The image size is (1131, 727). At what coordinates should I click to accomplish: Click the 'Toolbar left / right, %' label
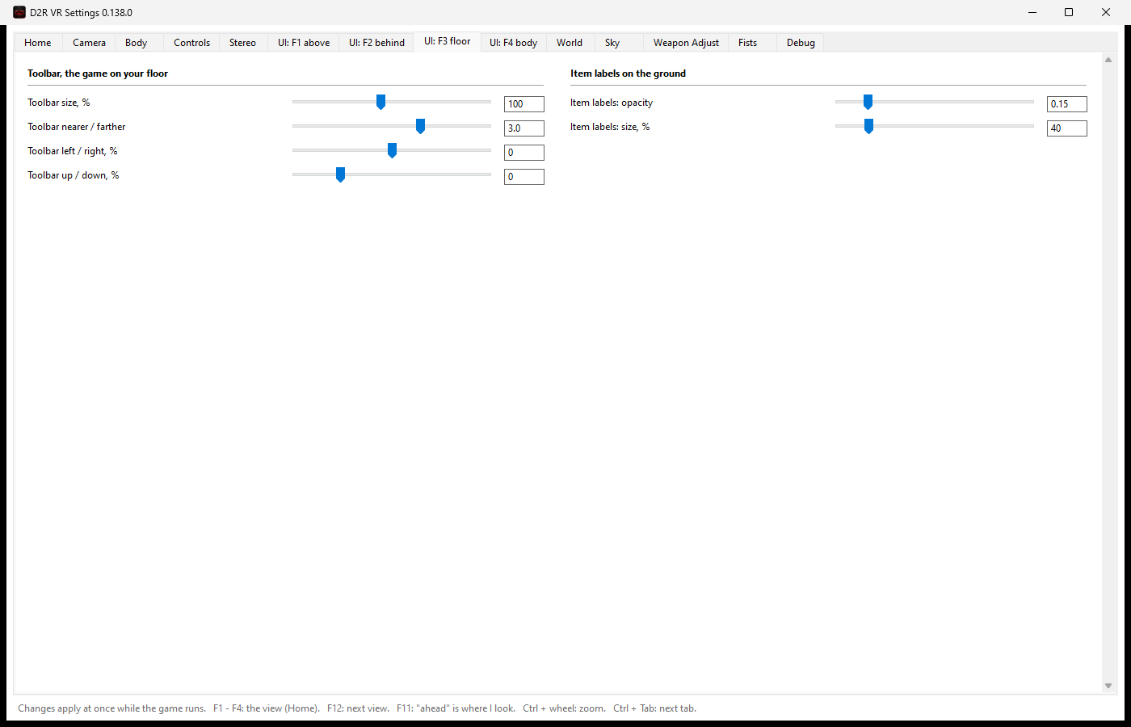pyautogui.click(x=73, y=151)
